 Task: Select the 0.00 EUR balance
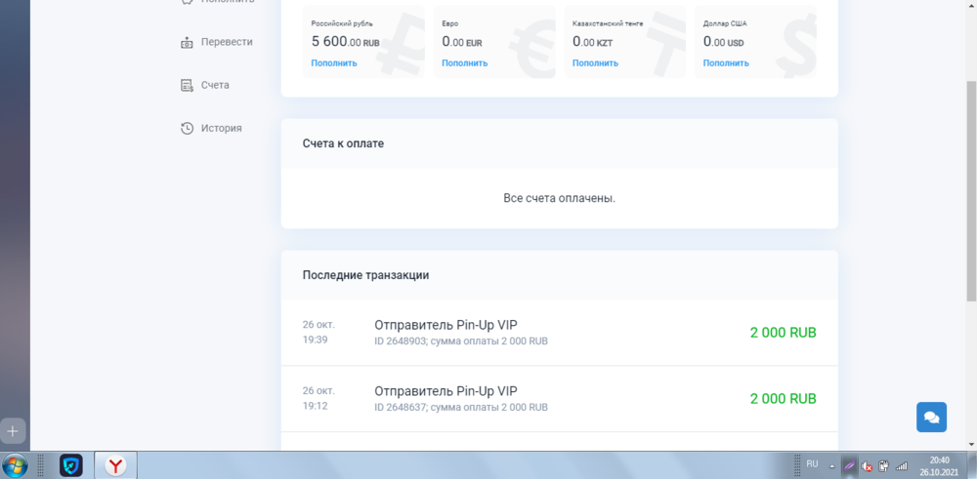click(462, 42)
